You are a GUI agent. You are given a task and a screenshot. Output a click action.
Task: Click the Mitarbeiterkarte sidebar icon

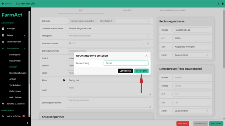point(3,42)
